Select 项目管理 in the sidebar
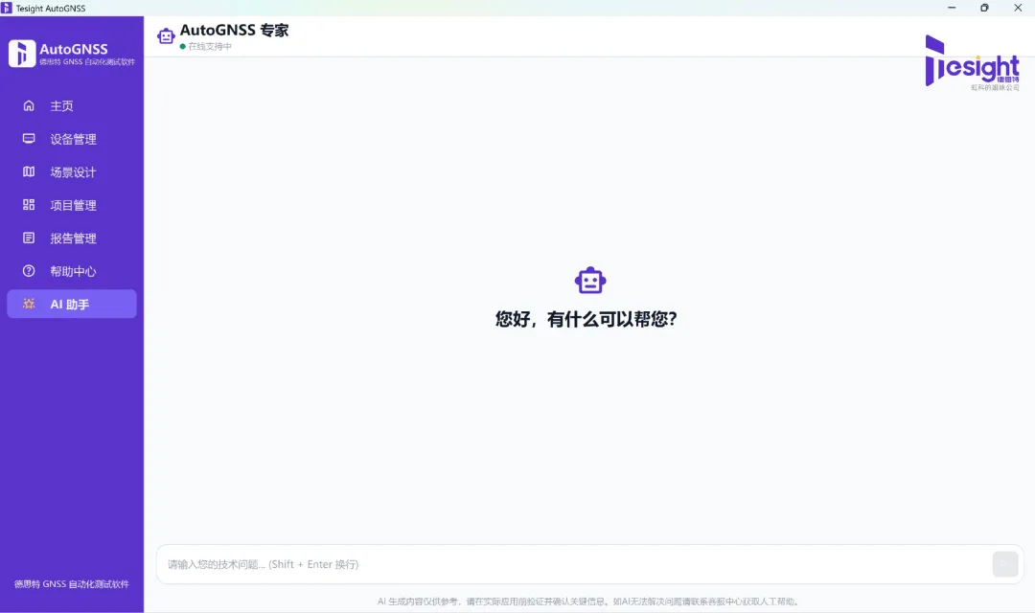The height and width of the screenshot is (613, 1035). coord(72,205)
